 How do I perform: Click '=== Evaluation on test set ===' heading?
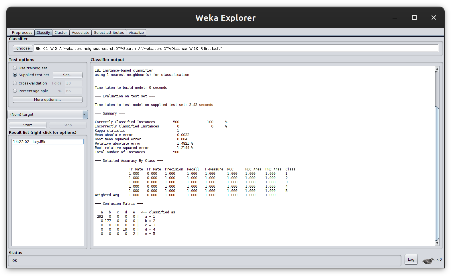pos(125,96)
